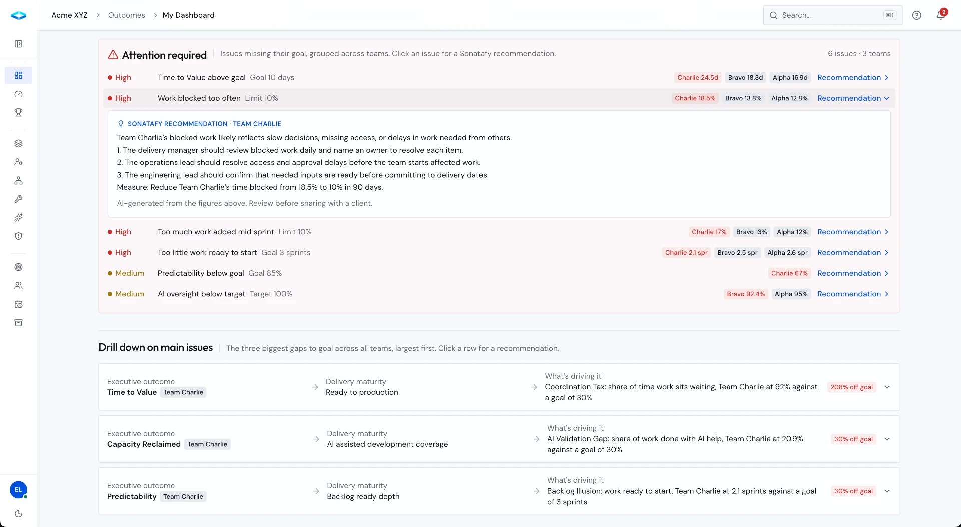Open the help question mark icon

coord(916,15)
